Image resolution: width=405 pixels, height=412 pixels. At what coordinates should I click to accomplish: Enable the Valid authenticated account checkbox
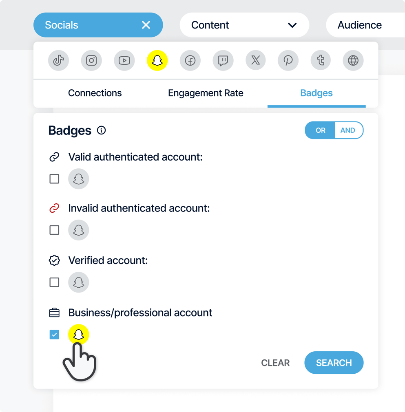[x=54, y=178]
